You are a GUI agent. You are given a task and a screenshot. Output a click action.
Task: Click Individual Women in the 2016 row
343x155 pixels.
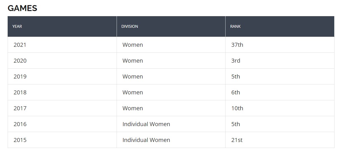[146, 124]
